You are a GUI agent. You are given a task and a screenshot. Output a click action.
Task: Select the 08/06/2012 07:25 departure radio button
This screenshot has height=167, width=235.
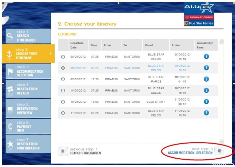[63, 57]
